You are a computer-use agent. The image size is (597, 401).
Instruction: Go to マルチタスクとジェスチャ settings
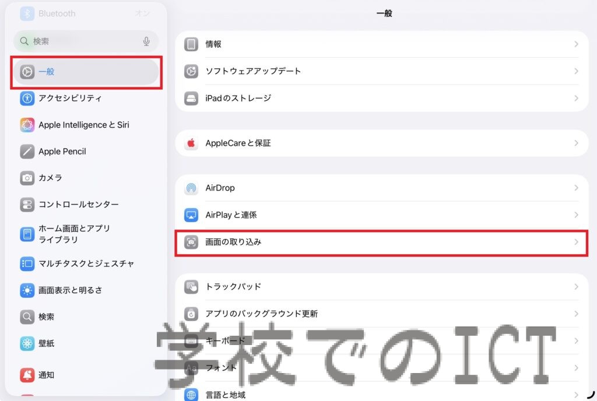[x=86, y=263]
